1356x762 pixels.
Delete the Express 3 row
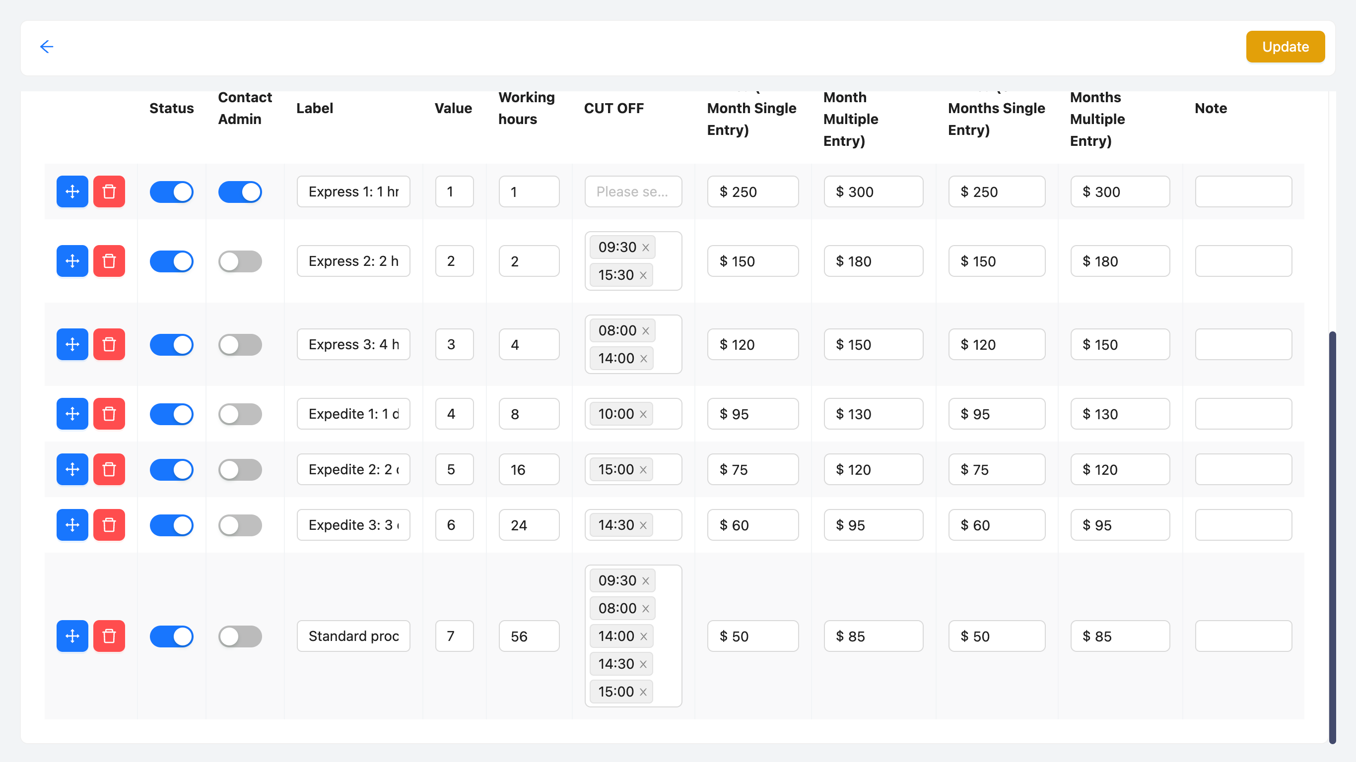click(x=109, y=345)
